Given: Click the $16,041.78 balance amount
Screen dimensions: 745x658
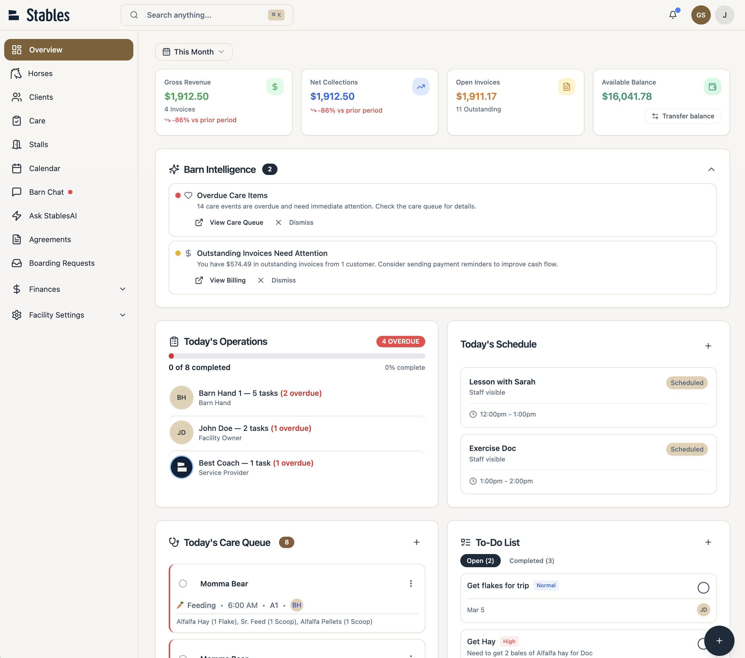Looking at the screenshot, I should (627, 96).
